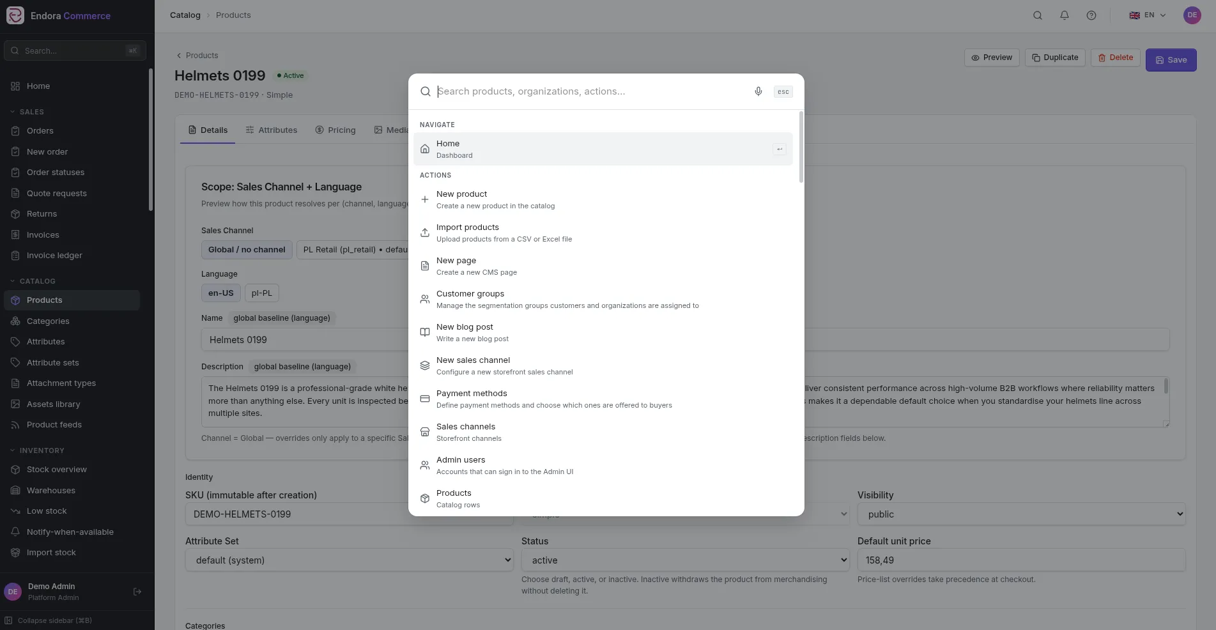
Task: Click the Endora Commerce logo icon
Action: tap(15, 15)
